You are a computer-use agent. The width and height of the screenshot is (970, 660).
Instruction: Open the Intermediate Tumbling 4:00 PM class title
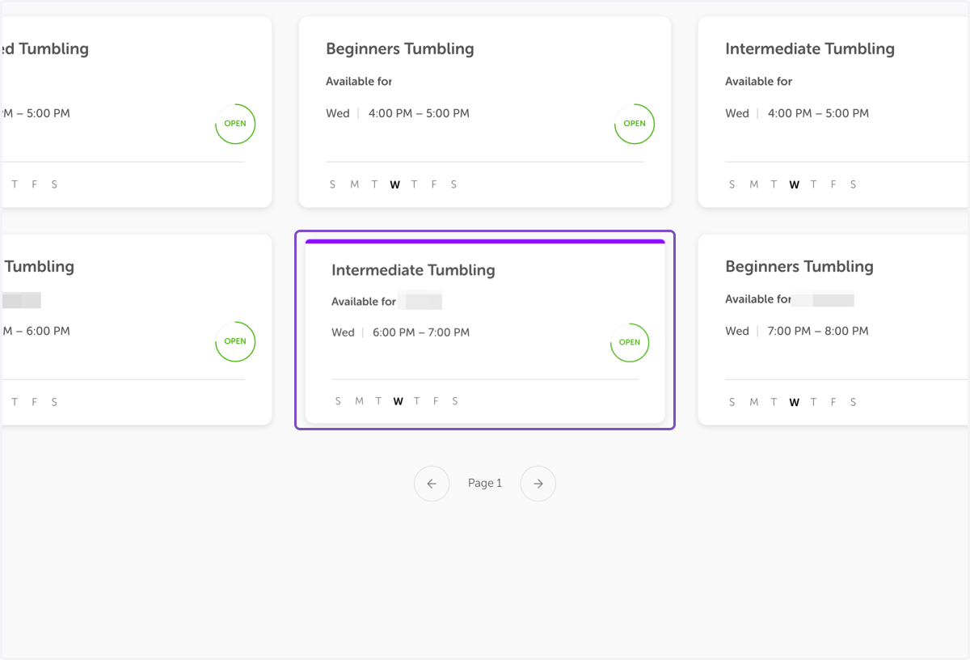pyautogui.click(x=810, y=49)
